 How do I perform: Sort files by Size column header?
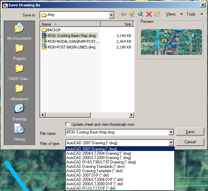(117, 24)
